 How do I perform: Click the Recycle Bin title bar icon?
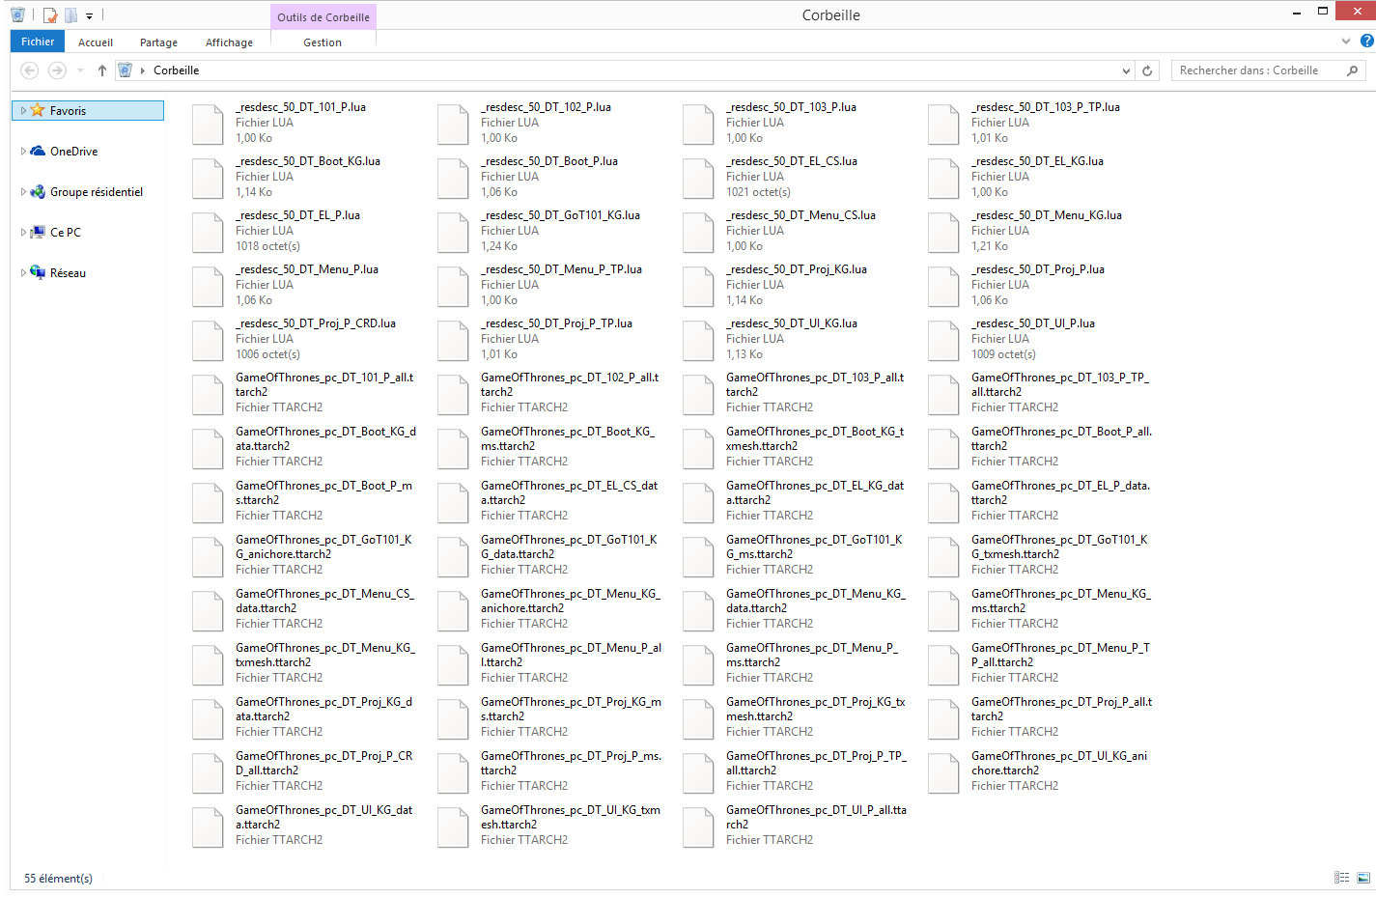pos(17,15)
